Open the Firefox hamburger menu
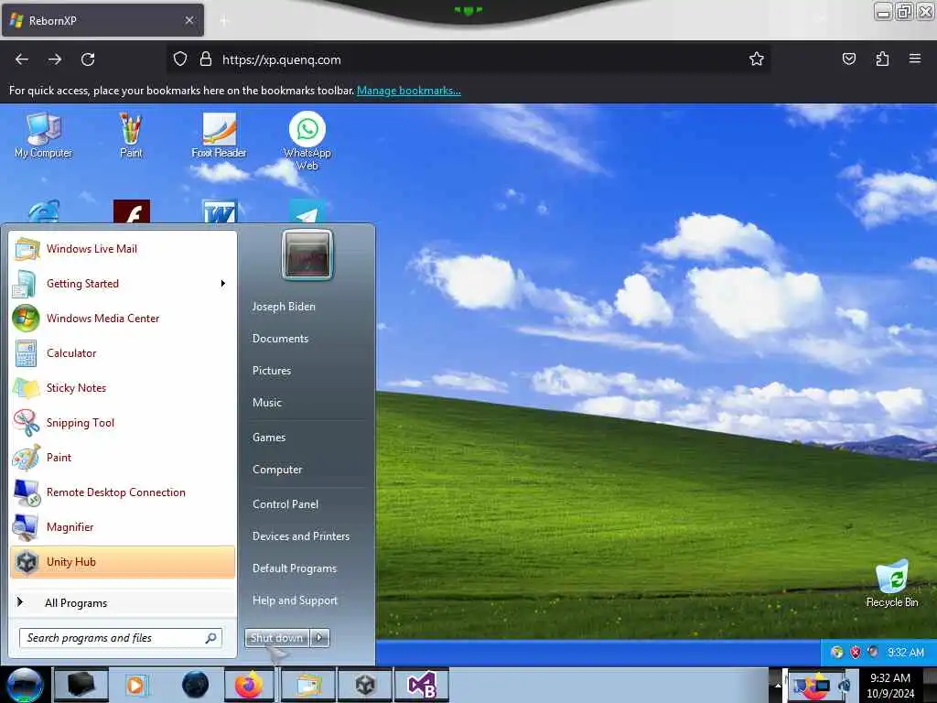Viewport: 937px width, 703px height. click(x=915, y=59)
